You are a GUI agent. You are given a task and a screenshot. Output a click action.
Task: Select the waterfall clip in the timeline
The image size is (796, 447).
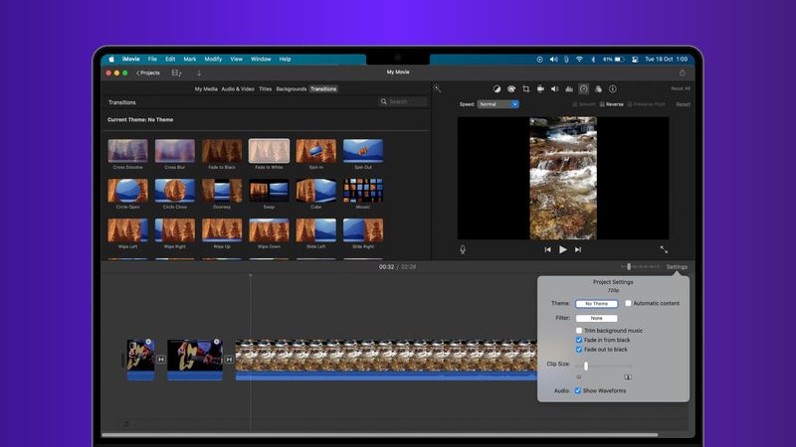coord(386,360)
